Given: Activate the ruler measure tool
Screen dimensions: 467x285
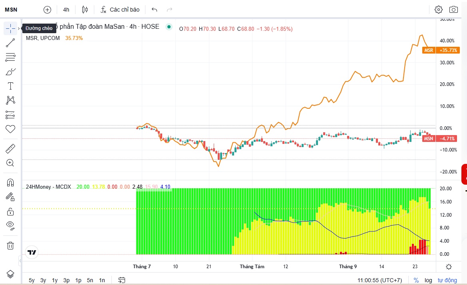Looking at the screenshot, I should (10, 148).
